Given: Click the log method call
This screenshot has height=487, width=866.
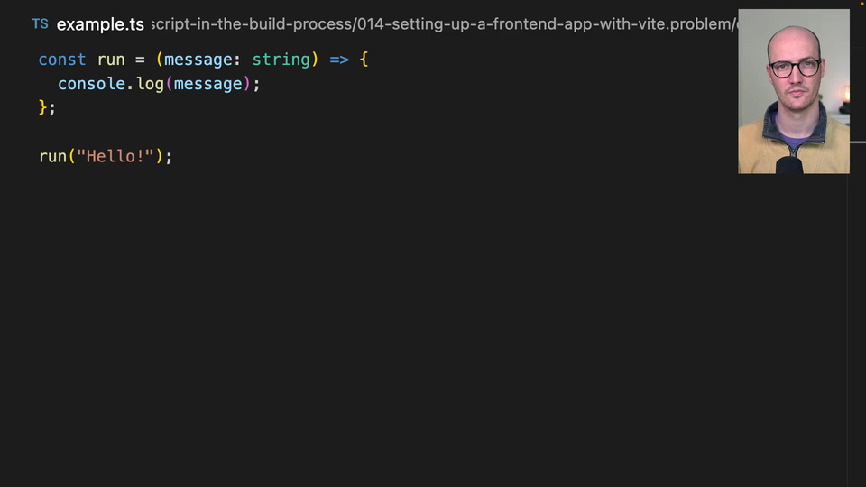Looking at the screenshot, I should [x=151, y=84].
